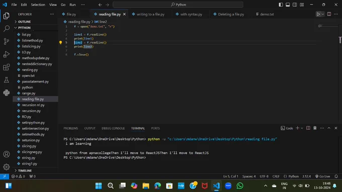The image size is (342, 192).
Task: Show more menu items via ellipsis
Action: point(83,5)
